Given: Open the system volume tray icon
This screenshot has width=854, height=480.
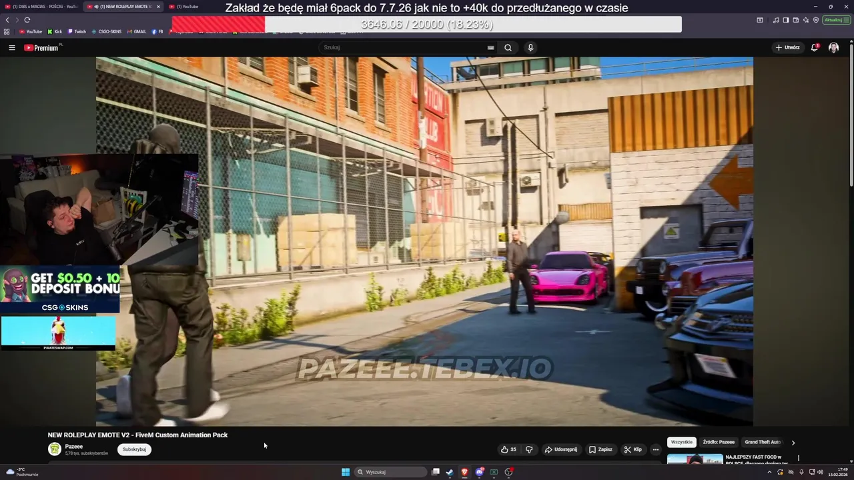Looking at the screenshot, I should pos(820,472).
